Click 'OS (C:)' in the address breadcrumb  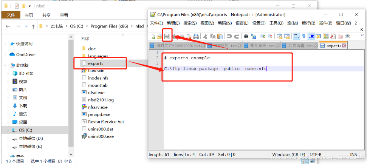coord(76,26)
